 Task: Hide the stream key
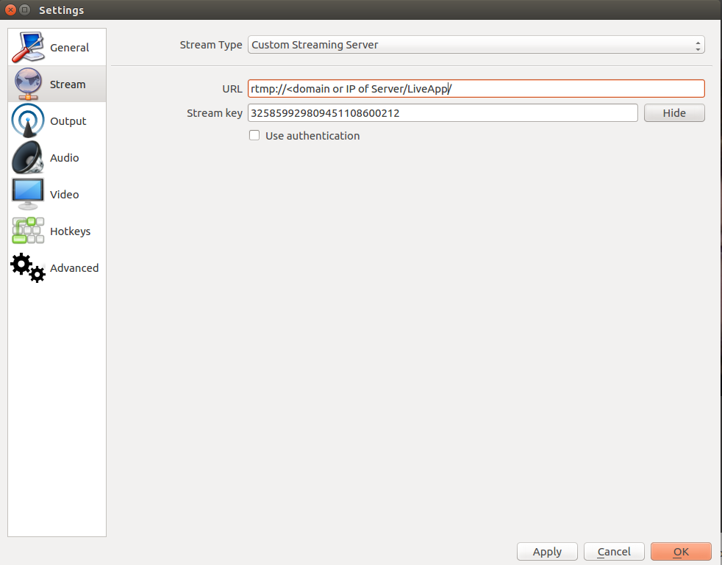point(674,112)
